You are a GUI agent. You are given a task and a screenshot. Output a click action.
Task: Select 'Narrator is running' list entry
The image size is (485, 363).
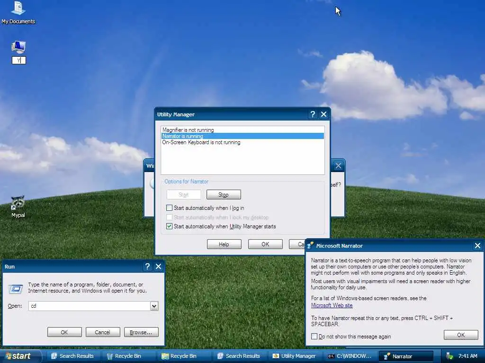243,136
